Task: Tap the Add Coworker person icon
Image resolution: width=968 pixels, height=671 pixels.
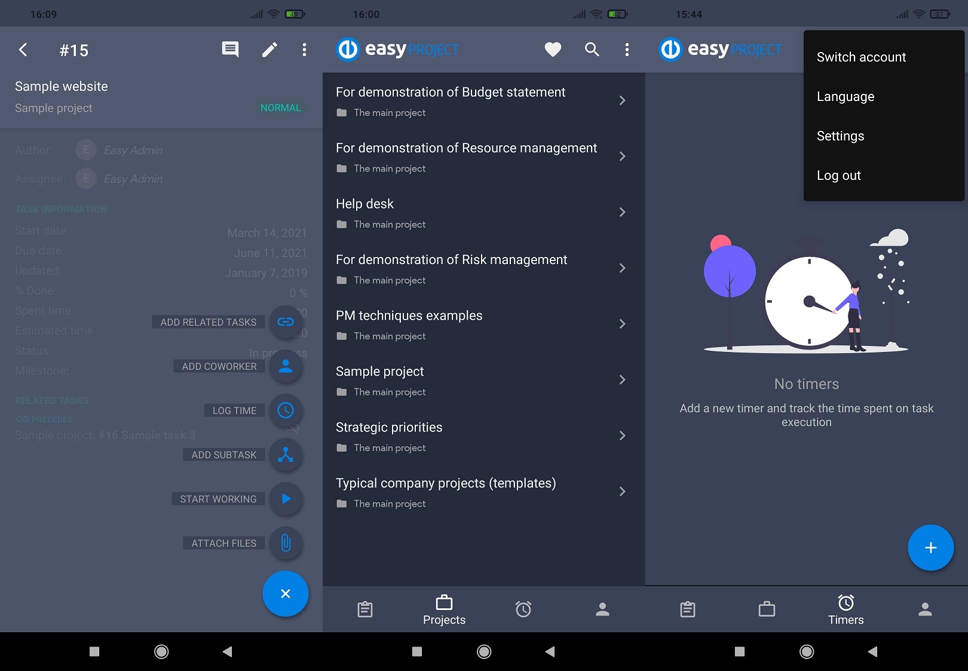Action: point(286,366)
